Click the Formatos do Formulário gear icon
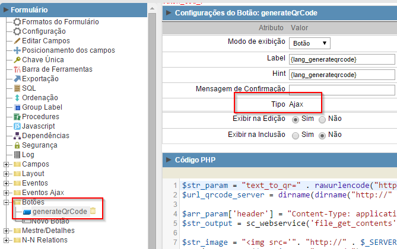Screen dimensions: 397x249 tap(17, 22)
